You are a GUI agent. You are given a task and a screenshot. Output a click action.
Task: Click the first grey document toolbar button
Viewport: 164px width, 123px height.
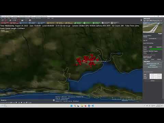coord(106,23)
